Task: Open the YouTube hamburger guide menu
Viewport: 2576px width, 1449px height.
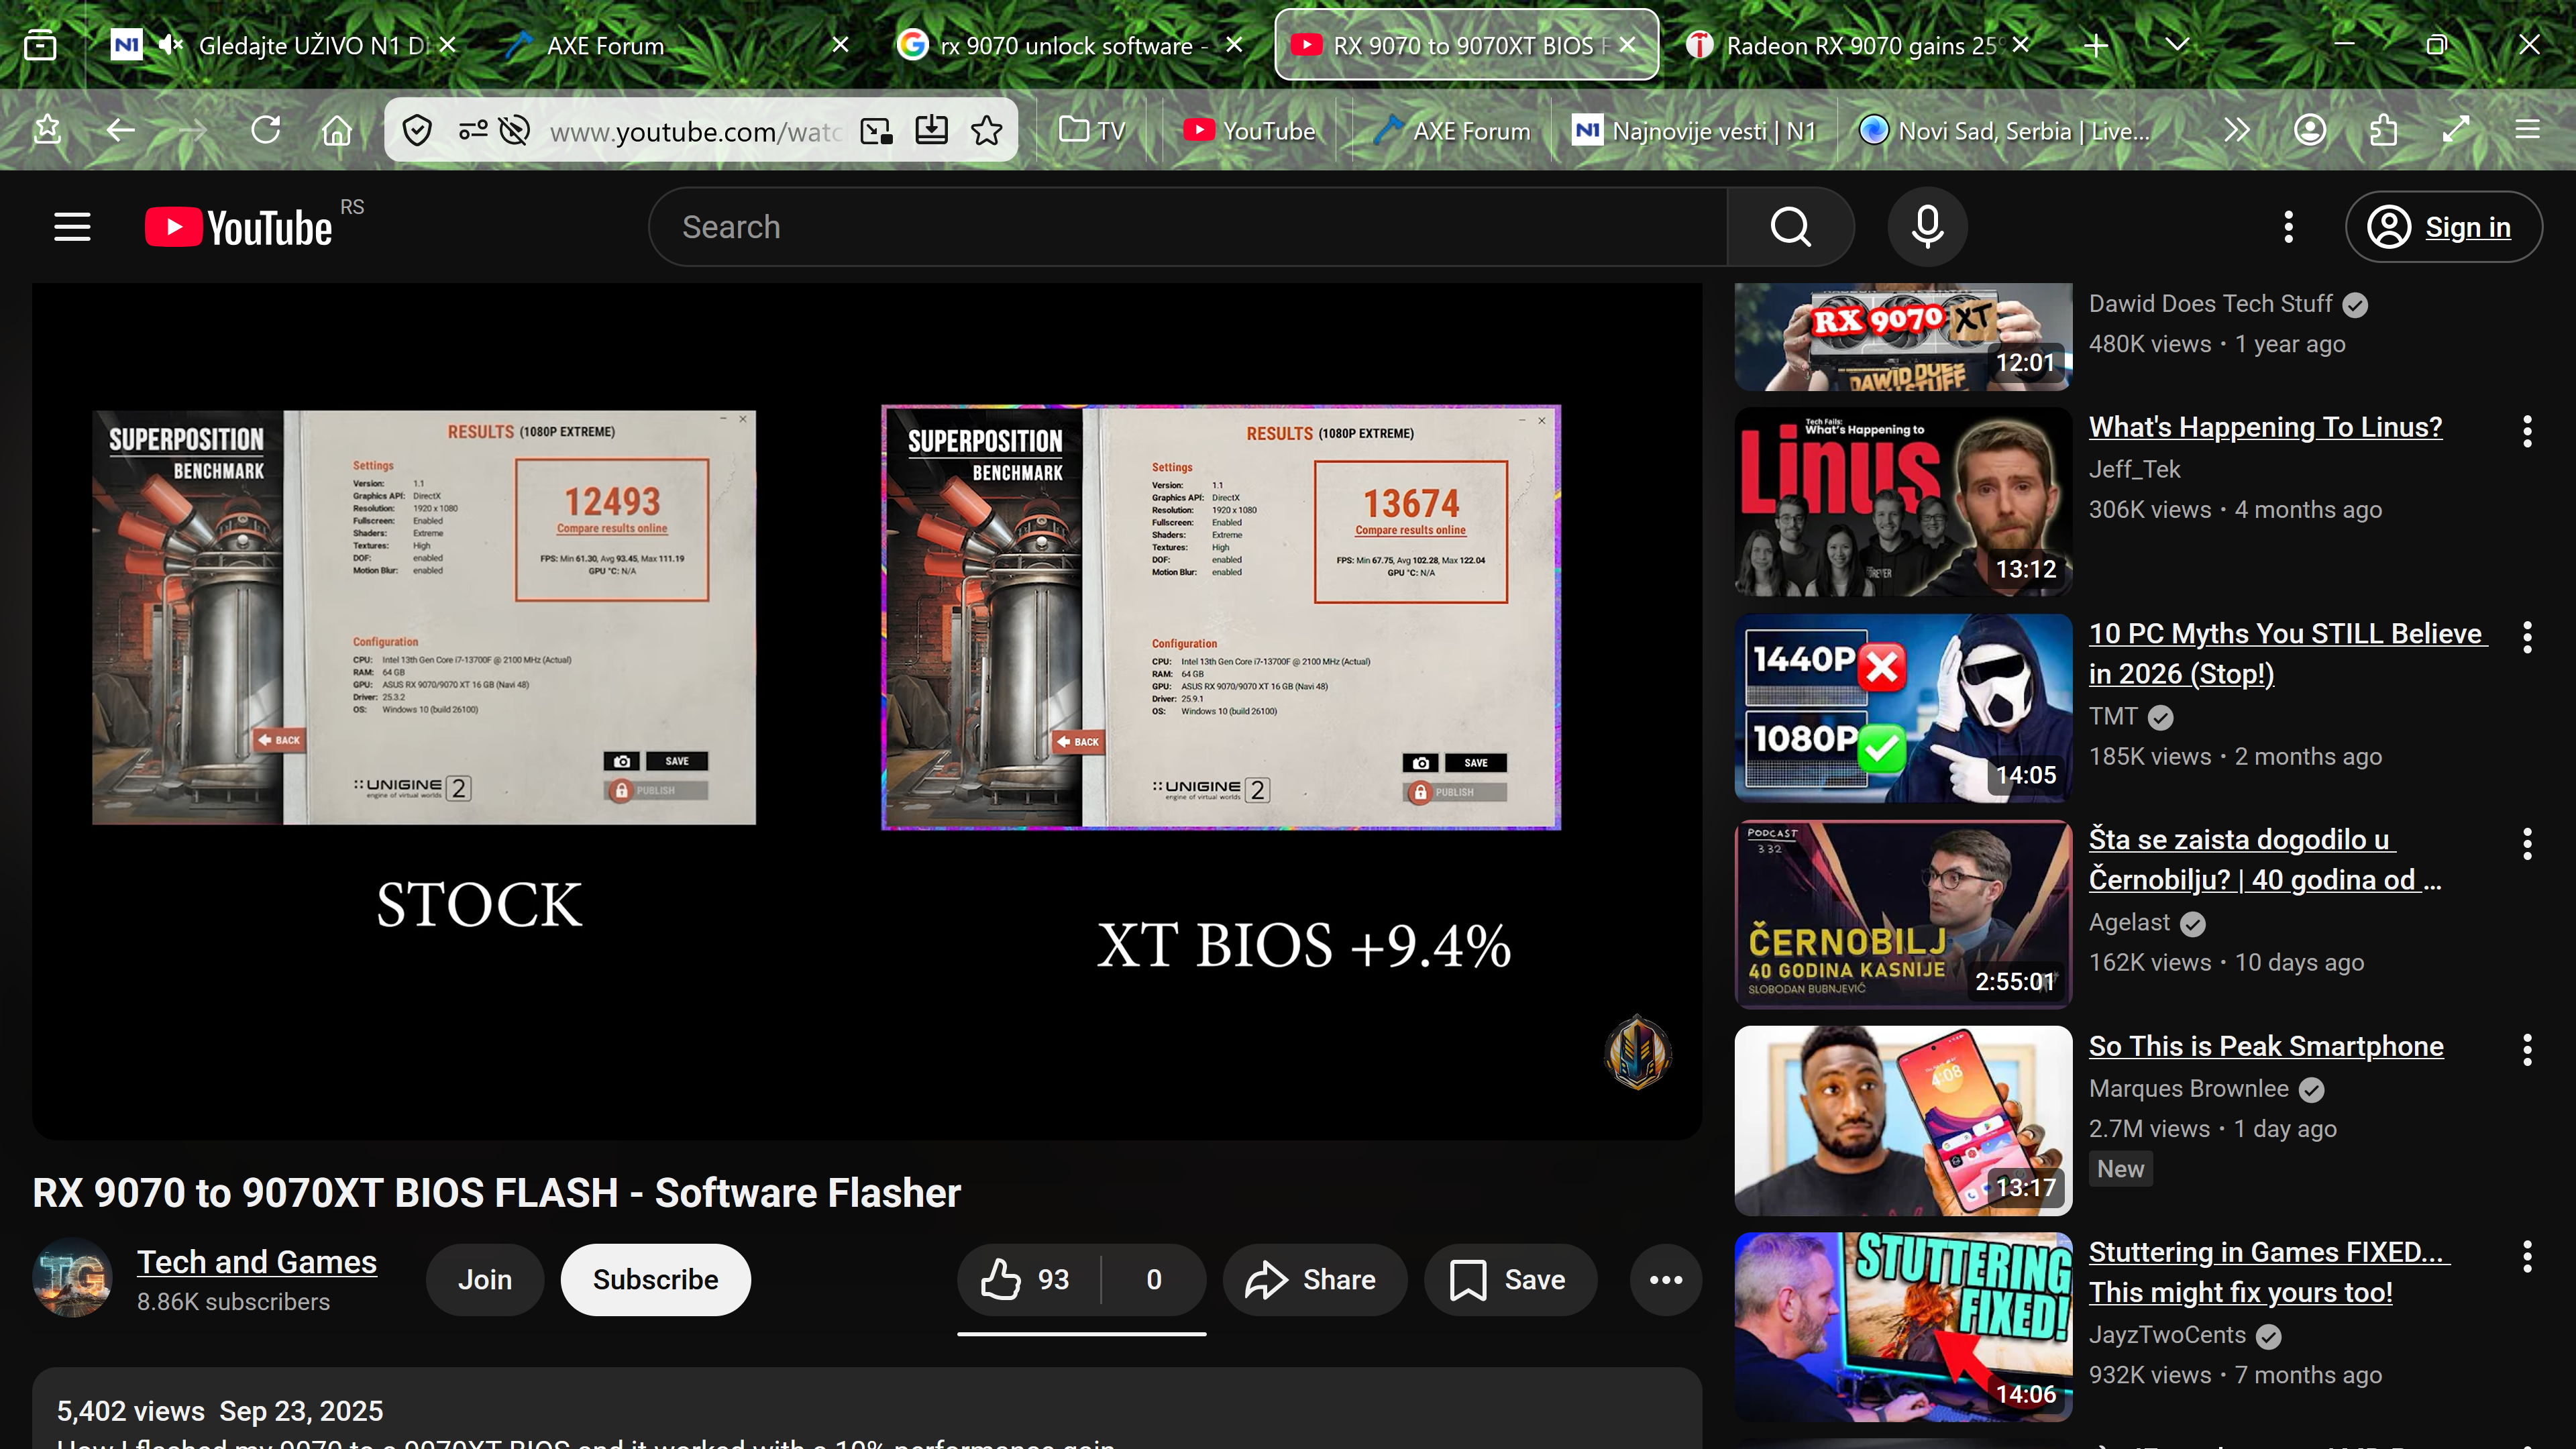Action: coord(72,227)
